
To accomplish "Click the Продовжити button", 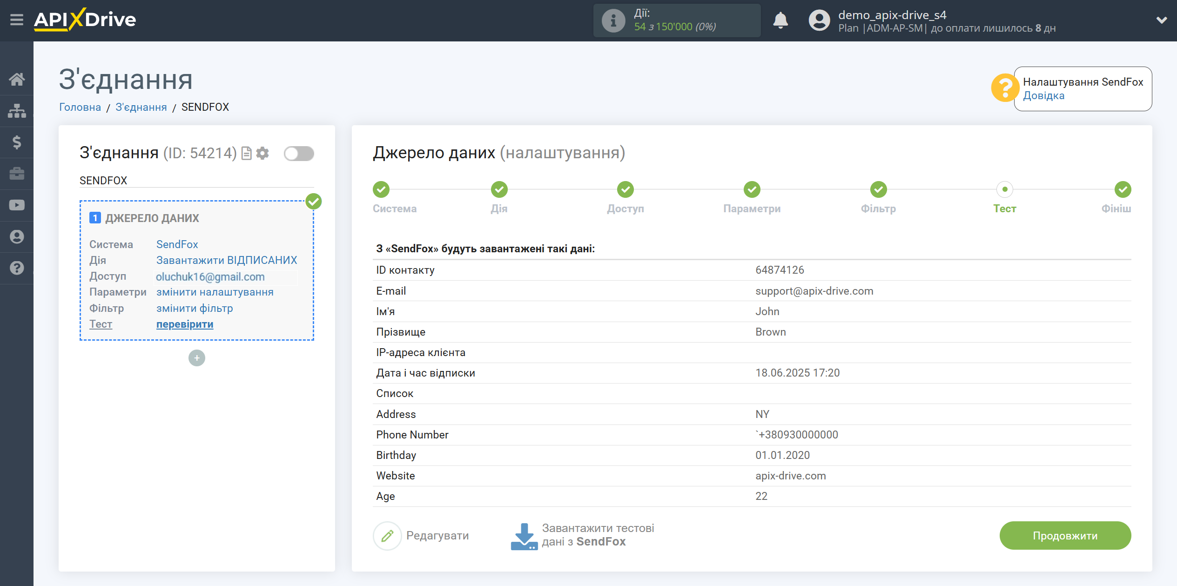I will coord(1065,536).
